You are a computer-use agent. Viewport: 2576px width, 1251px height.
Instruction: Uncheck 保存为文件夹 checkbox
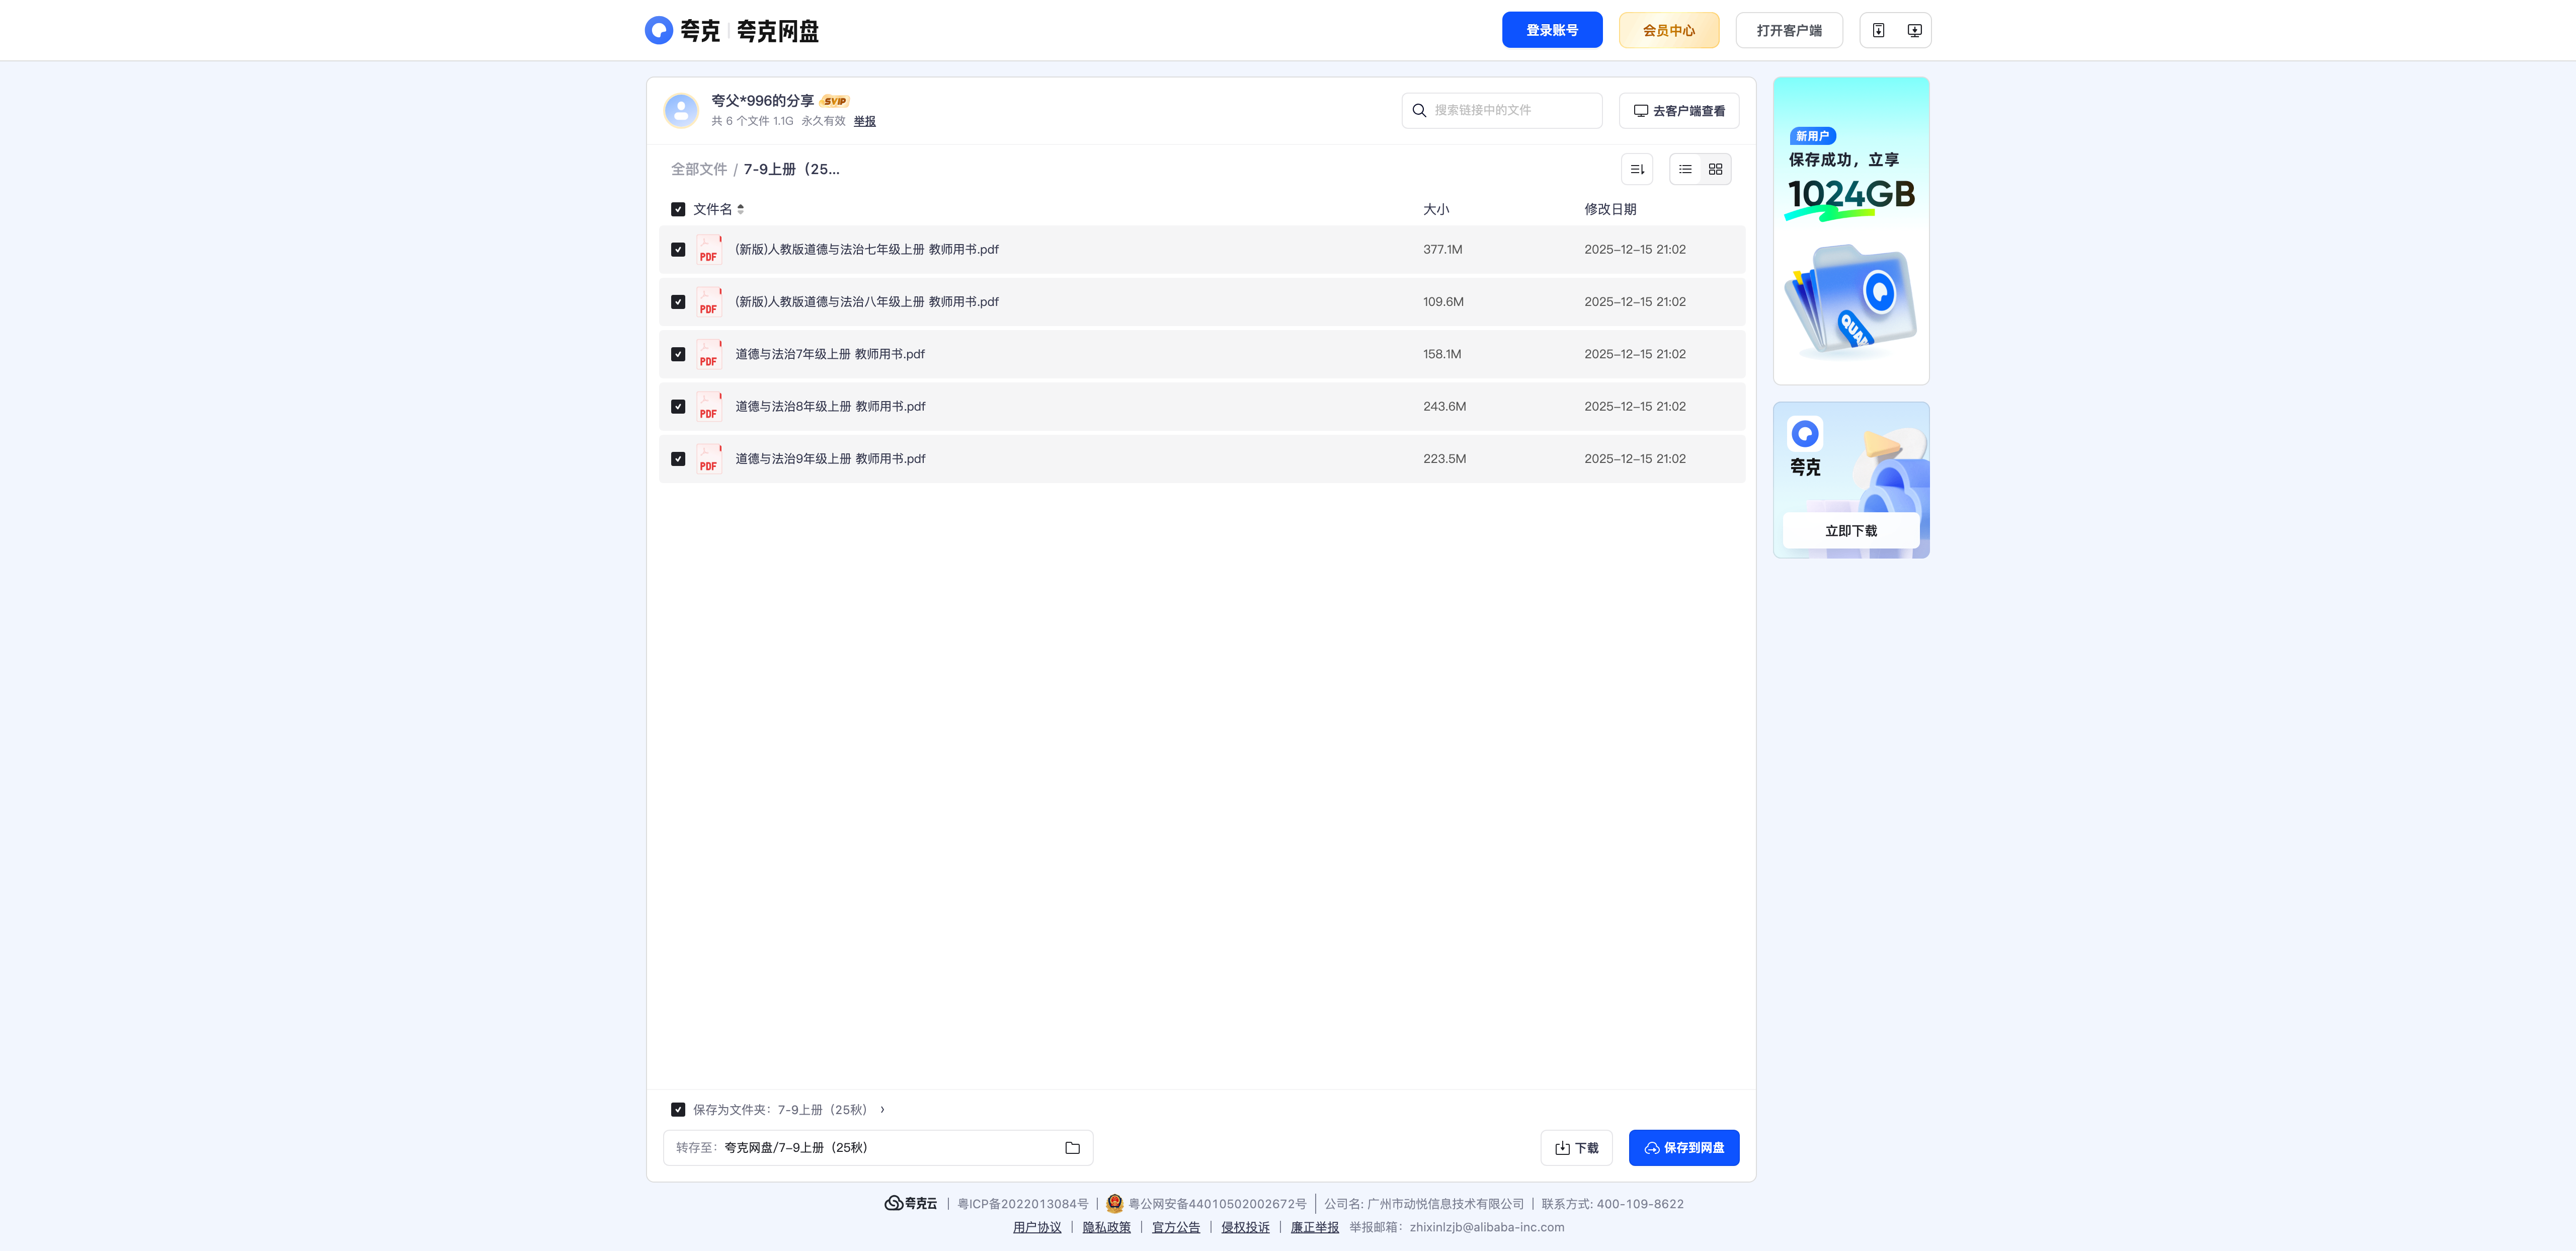click(x=678, y=1110)
